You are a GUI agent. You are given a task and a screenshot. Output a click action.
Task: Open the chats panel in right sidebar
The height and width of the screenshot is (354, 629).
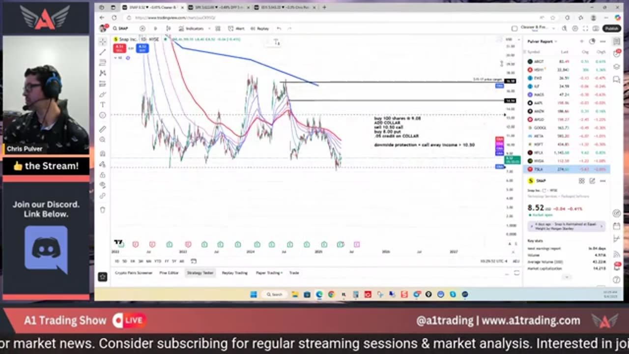617,80
